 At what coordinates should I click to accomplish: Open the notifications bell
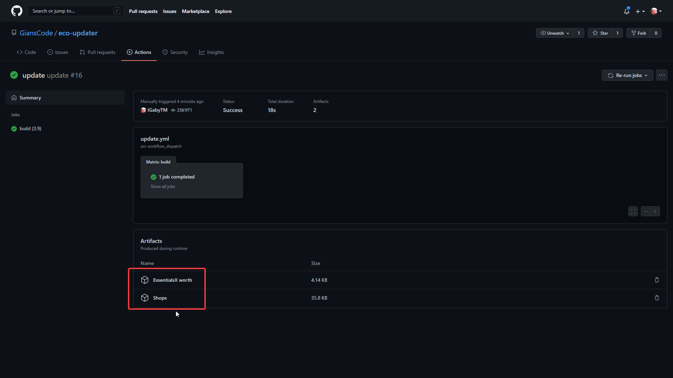point(627,11)
